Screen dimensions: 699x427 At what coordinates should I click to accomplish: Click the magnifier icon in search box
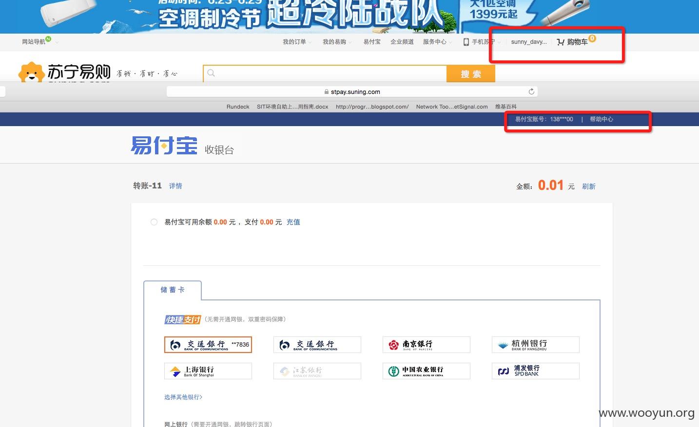coord(211,73)
